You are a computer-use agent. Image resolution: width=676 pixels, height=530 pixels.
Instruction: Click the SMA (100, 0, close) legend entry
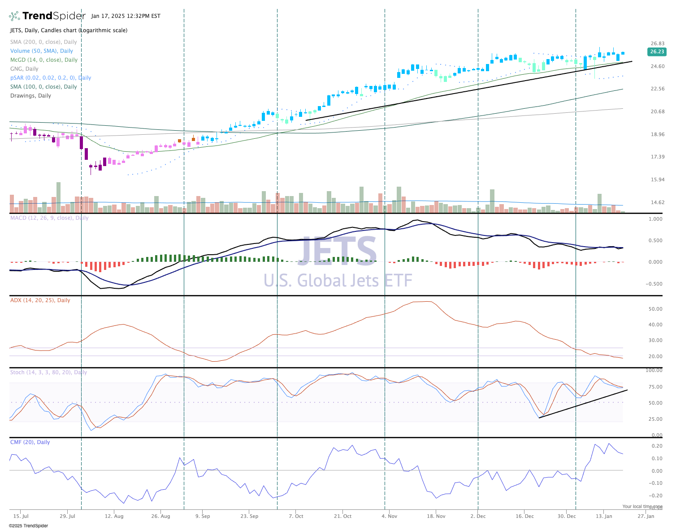43,87
